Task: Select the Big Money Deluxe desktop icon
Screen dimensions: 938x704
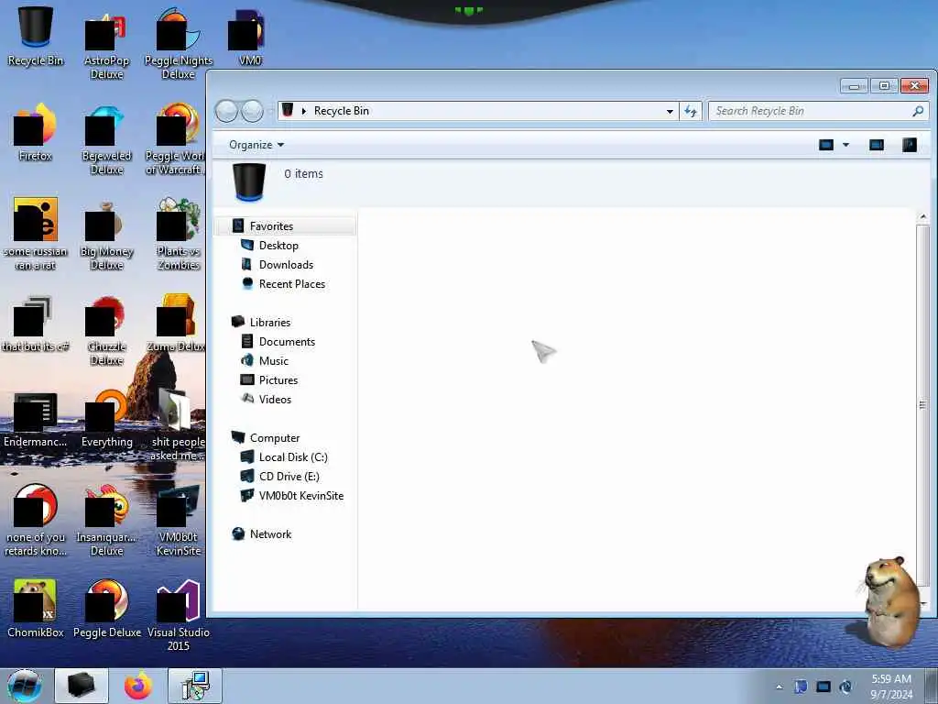Action: pyautogui.click(x=106, y=236)
